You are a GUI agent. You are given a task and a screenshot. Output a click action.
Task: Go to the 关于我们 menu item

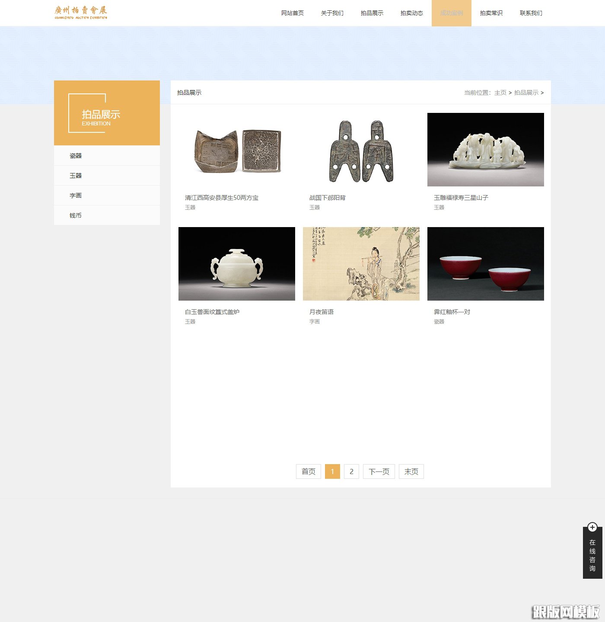click(332, 13)
